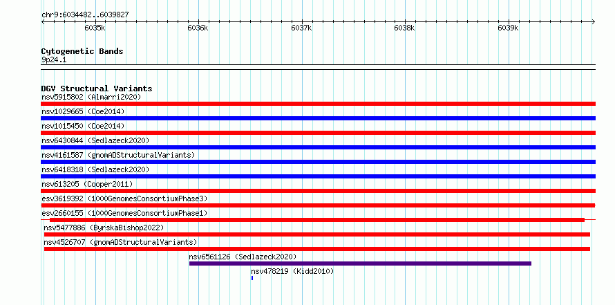Image resolution: width=615 pixels, height=305 pixels.
Task: Select the red bar under nsv5477886
Action: (x=317, y=234)
